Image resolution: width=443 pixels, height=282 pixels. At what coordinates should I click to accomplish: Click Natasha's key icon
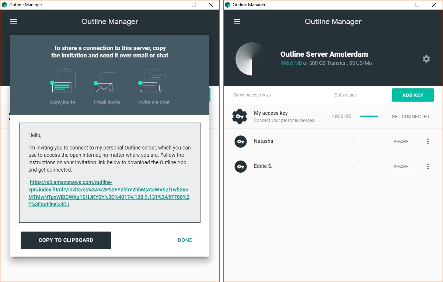point(241,141)
